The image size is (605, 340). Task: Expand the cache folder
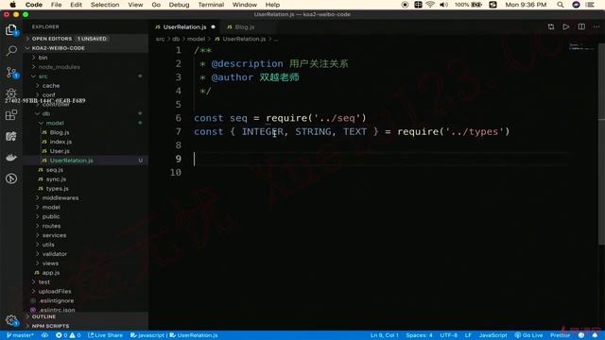coord(86,86)
